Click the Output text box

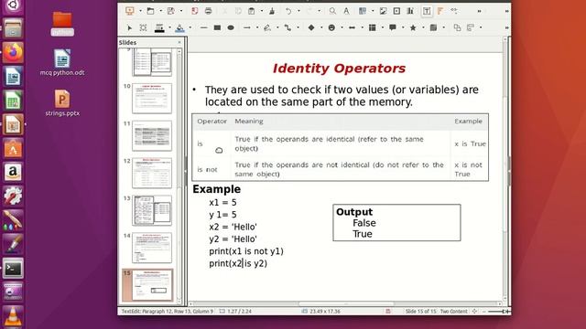pyautogui.click(x=396, y=223)
